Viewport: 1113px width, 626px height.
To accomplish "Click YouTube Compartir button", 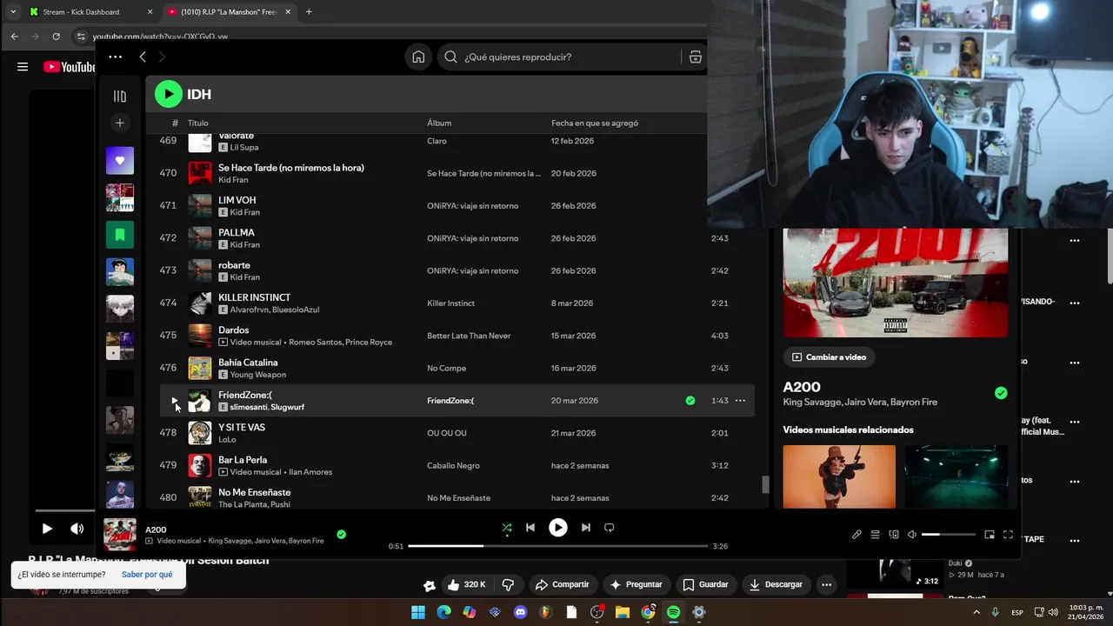I will click(562, 584).
